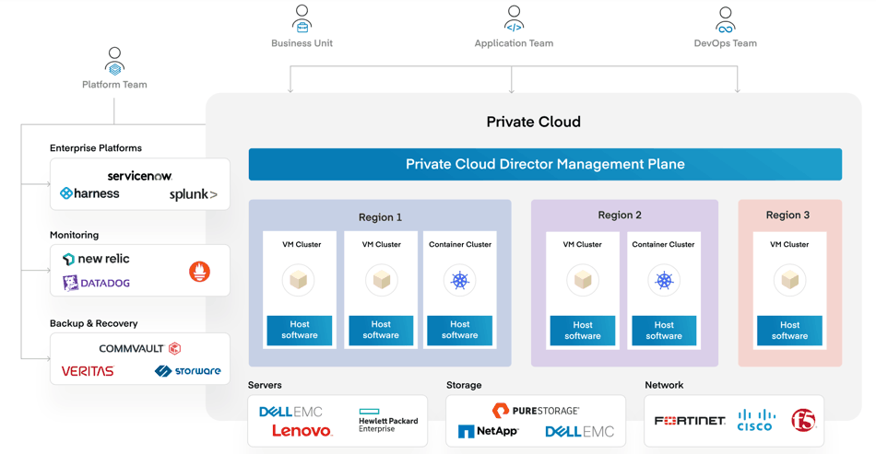Choose the Cisco logo

(756, 421)
